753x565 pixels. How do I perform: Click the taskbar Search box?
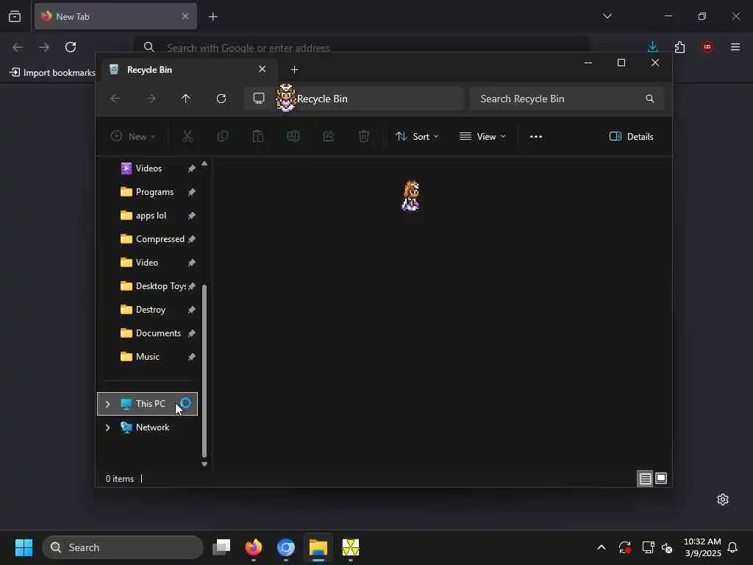coord(123,547)
